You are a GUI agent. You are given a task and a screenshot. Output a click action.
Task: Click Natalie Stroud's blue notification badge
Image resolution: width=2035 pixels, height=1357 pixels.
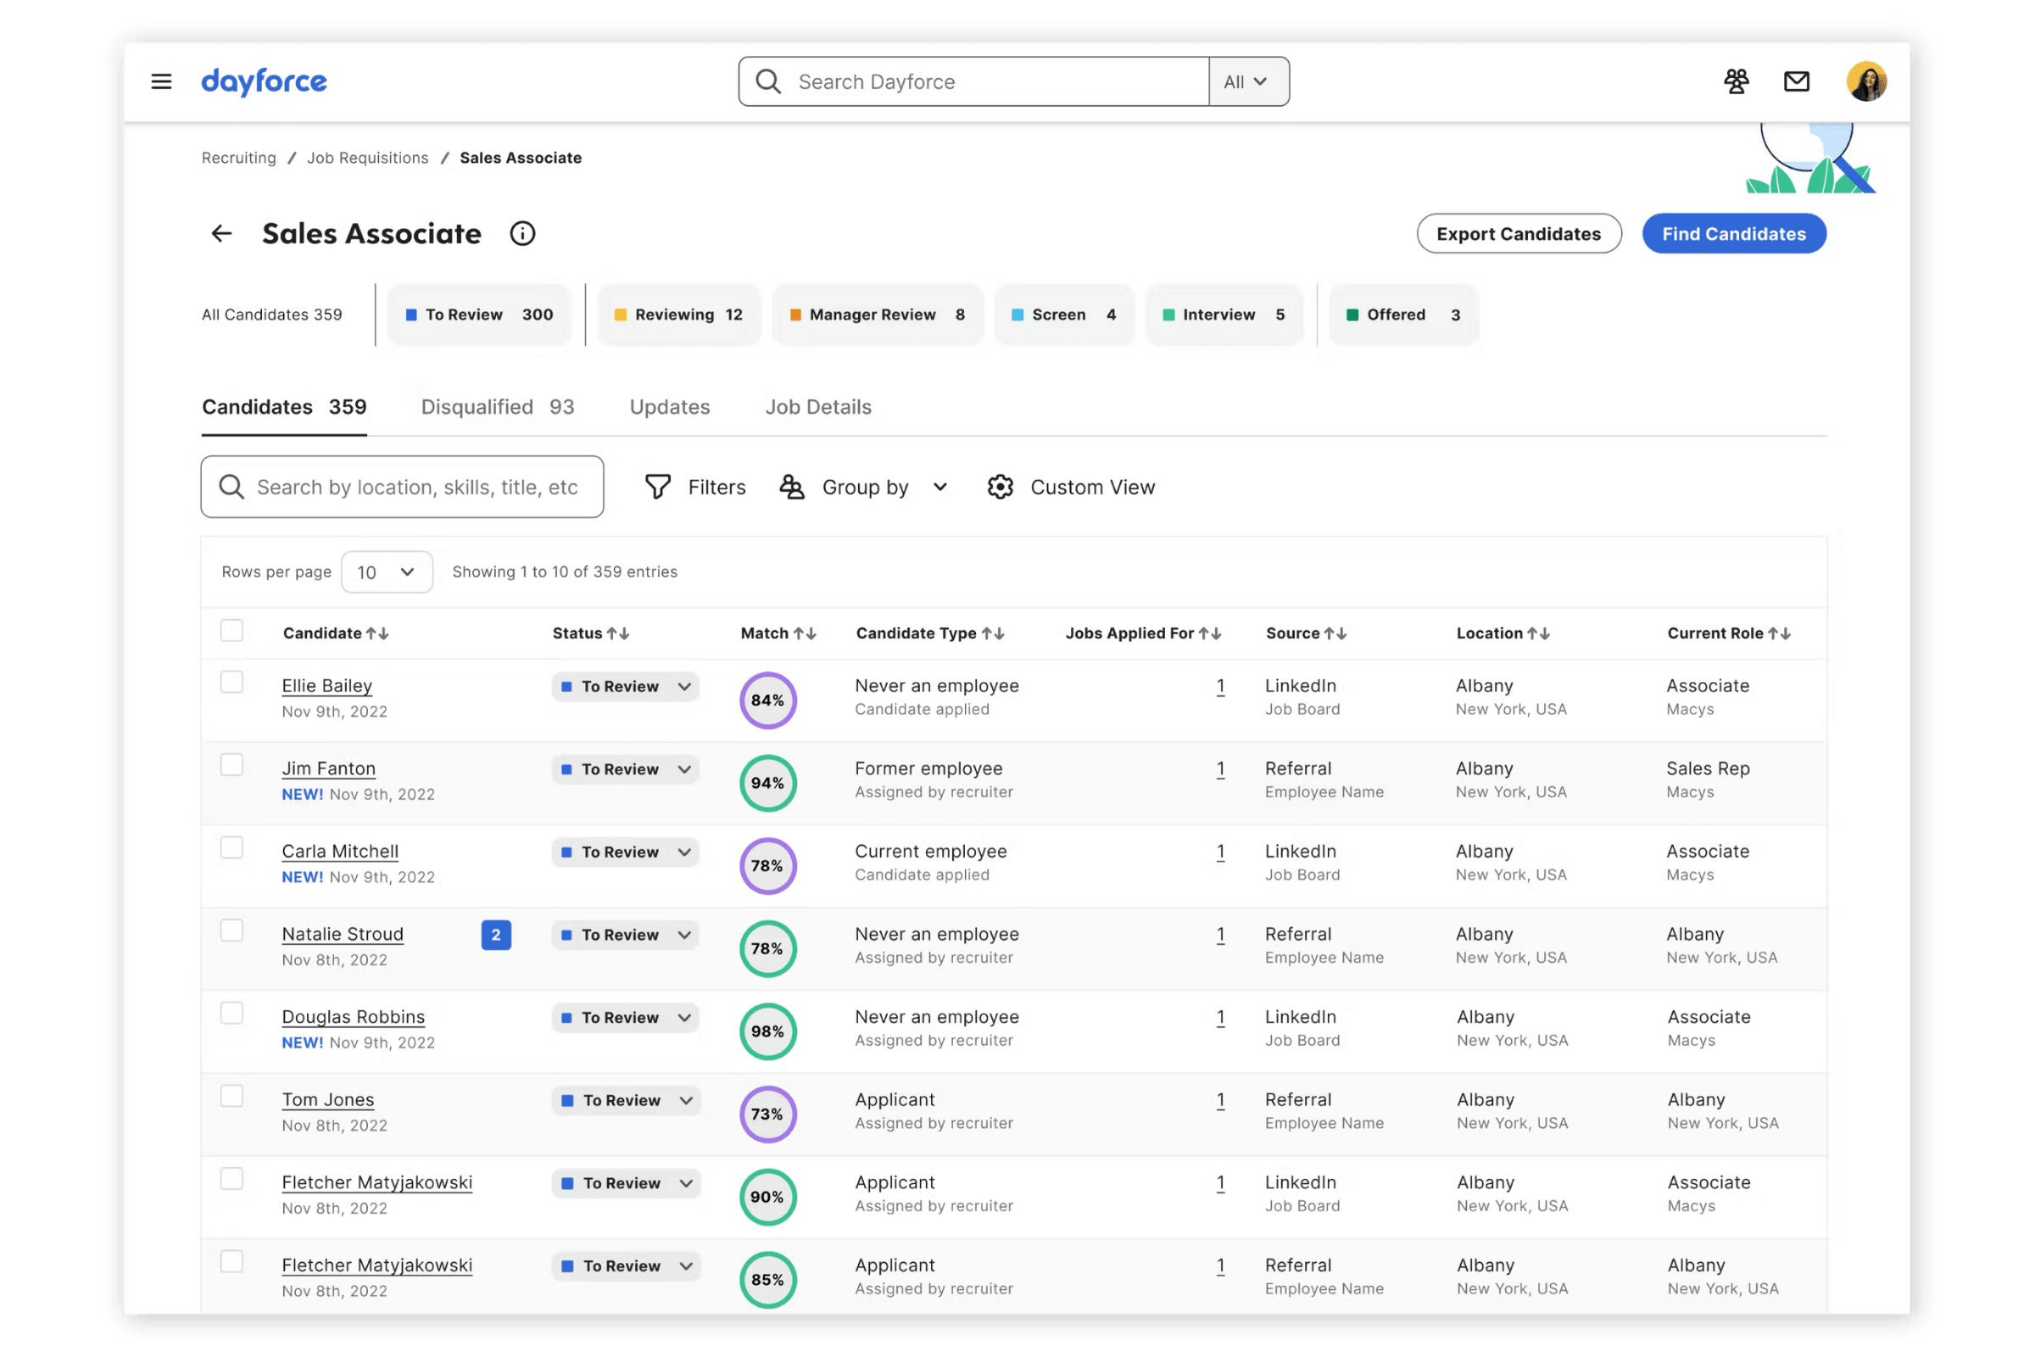(496, 935)
